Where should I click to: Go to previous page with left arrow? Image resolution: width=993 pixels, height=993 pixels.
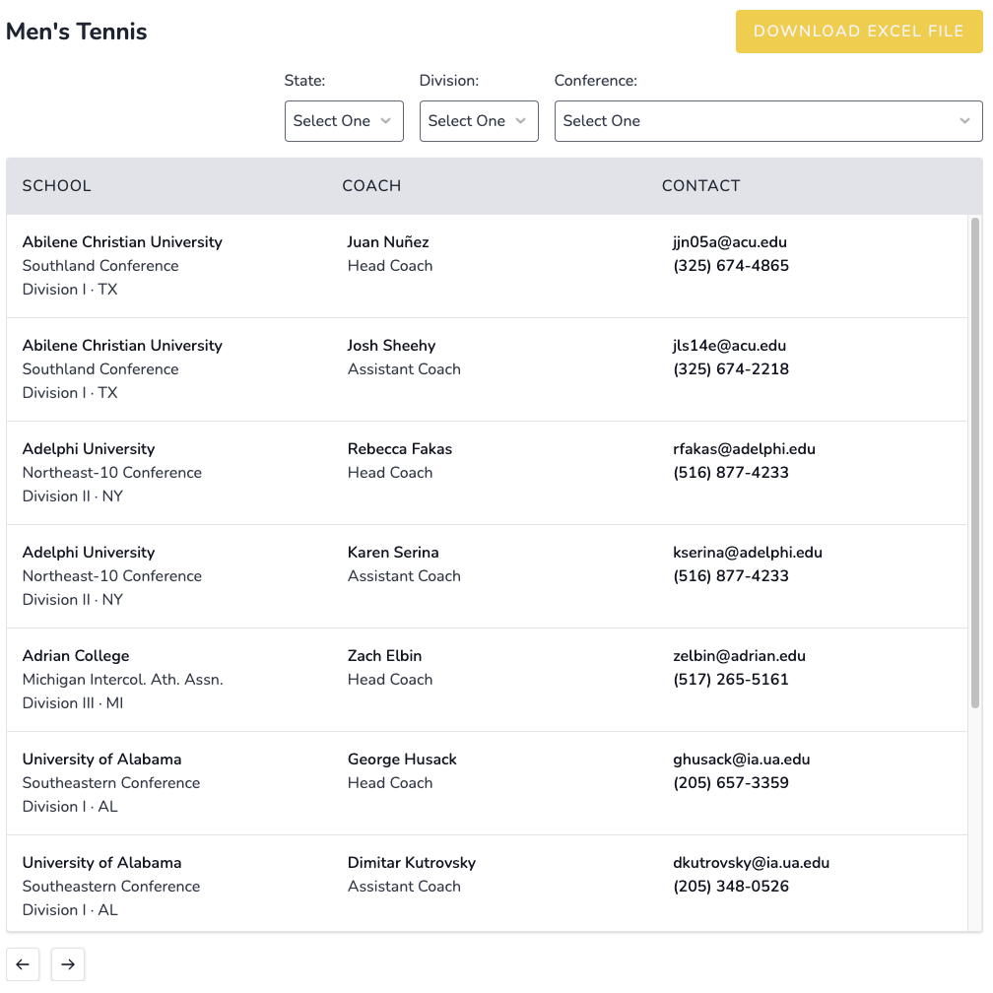(x=23, y=963)
